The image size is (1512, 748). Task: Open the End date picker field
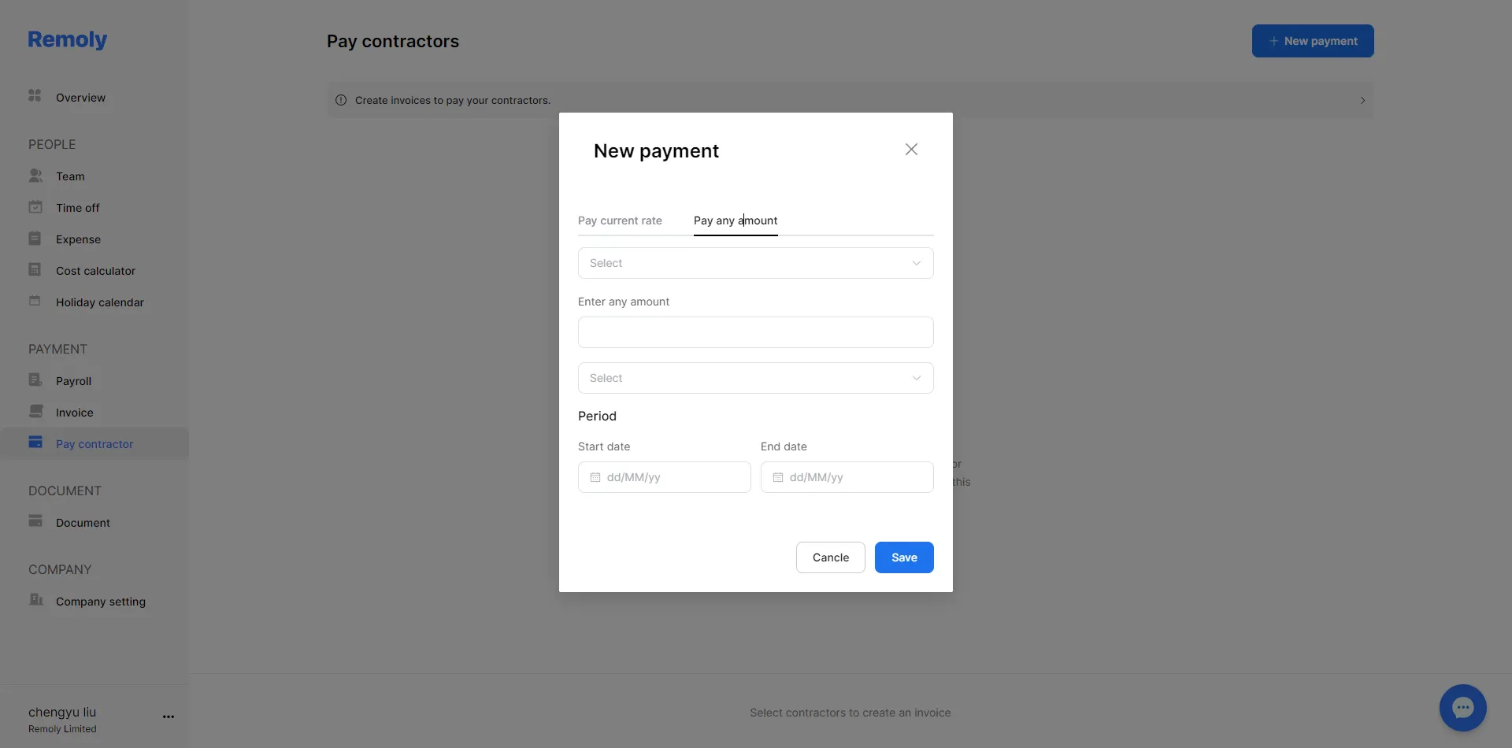tap(847, 477)
